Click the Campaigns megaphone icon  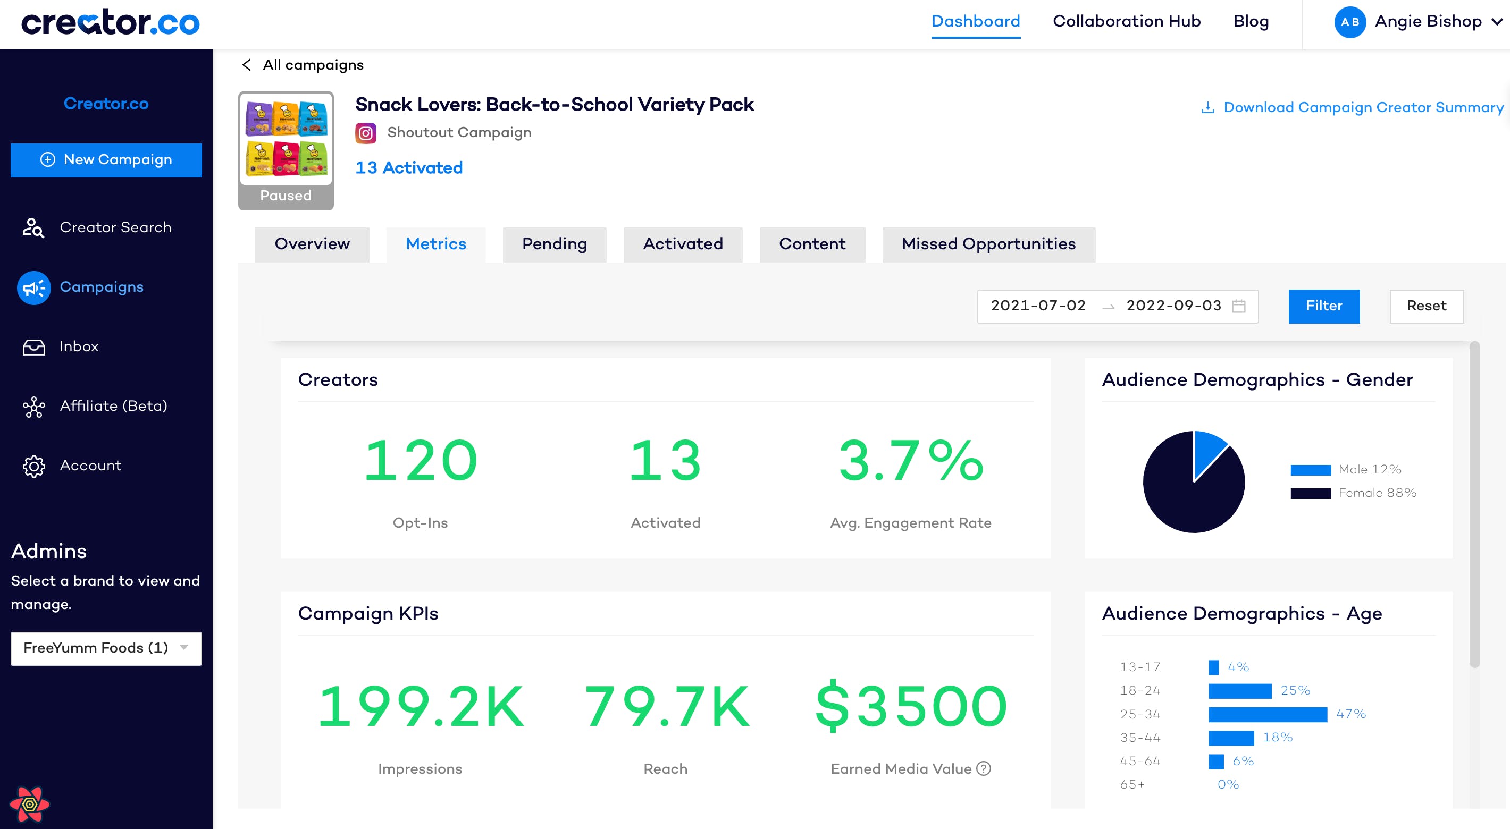click(33, 287)
